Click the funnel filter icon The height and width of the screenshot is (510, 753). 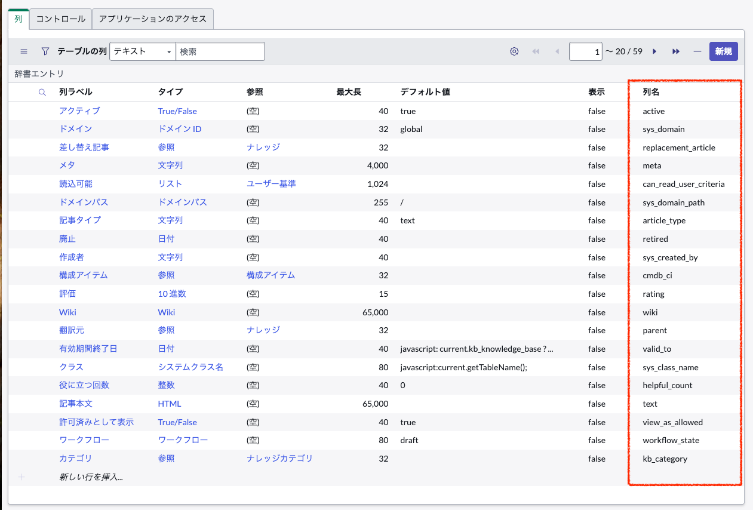45,51
